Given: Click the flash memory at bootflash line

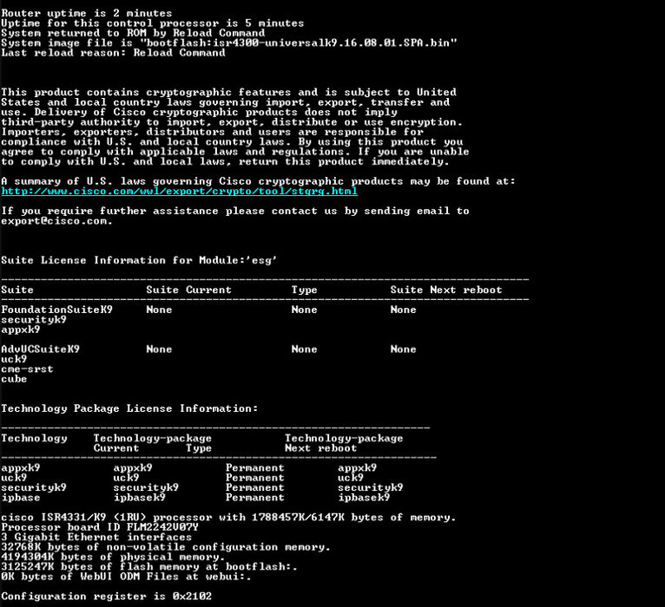Looking at the screenshot, I should [x=149, y=567].
